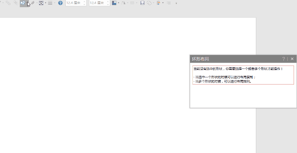The image size is (297, 153).
Task: Open toolbar overflow arrow at far right
Action: (176, 3)
